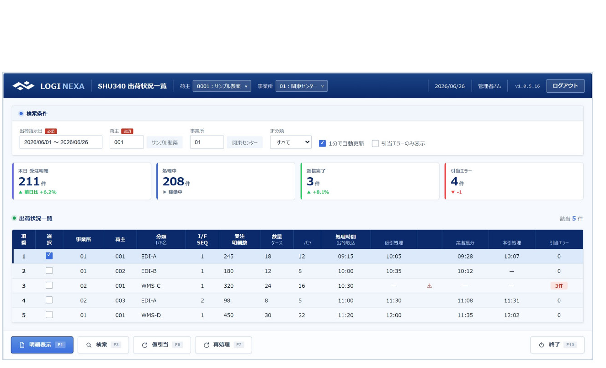The height and width of the screenshot is (368, 606).
Task: Select the WMS-C row checkbox
Action: tap(49, 285)
